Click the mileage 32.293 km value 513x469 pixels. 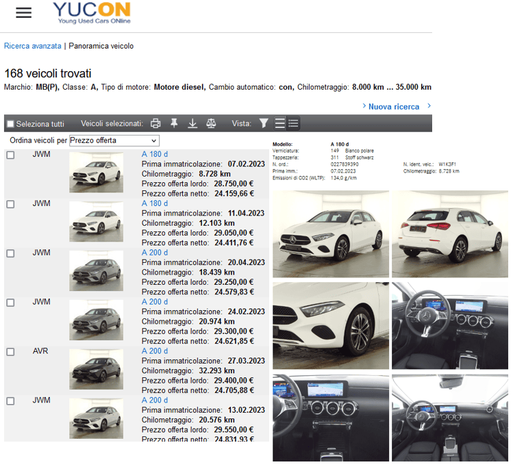pyautogui.click(x=216, y=371)
